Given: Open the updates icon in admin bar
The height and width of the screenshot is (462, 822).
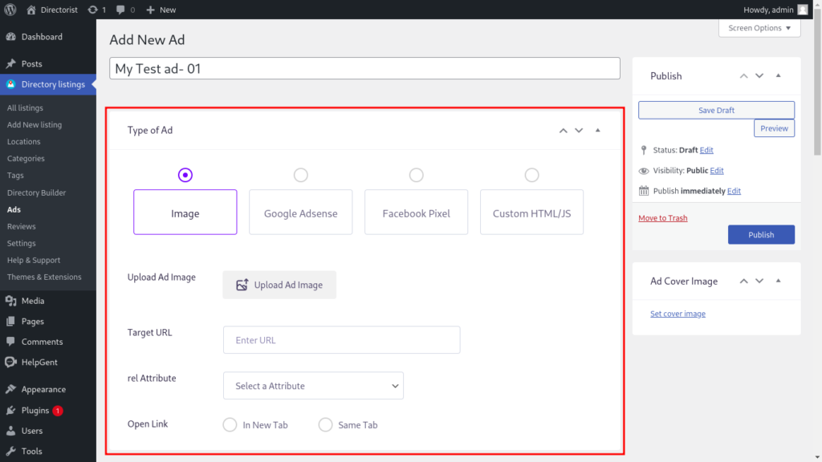Looking at the screenshot, I should (92, 10).
